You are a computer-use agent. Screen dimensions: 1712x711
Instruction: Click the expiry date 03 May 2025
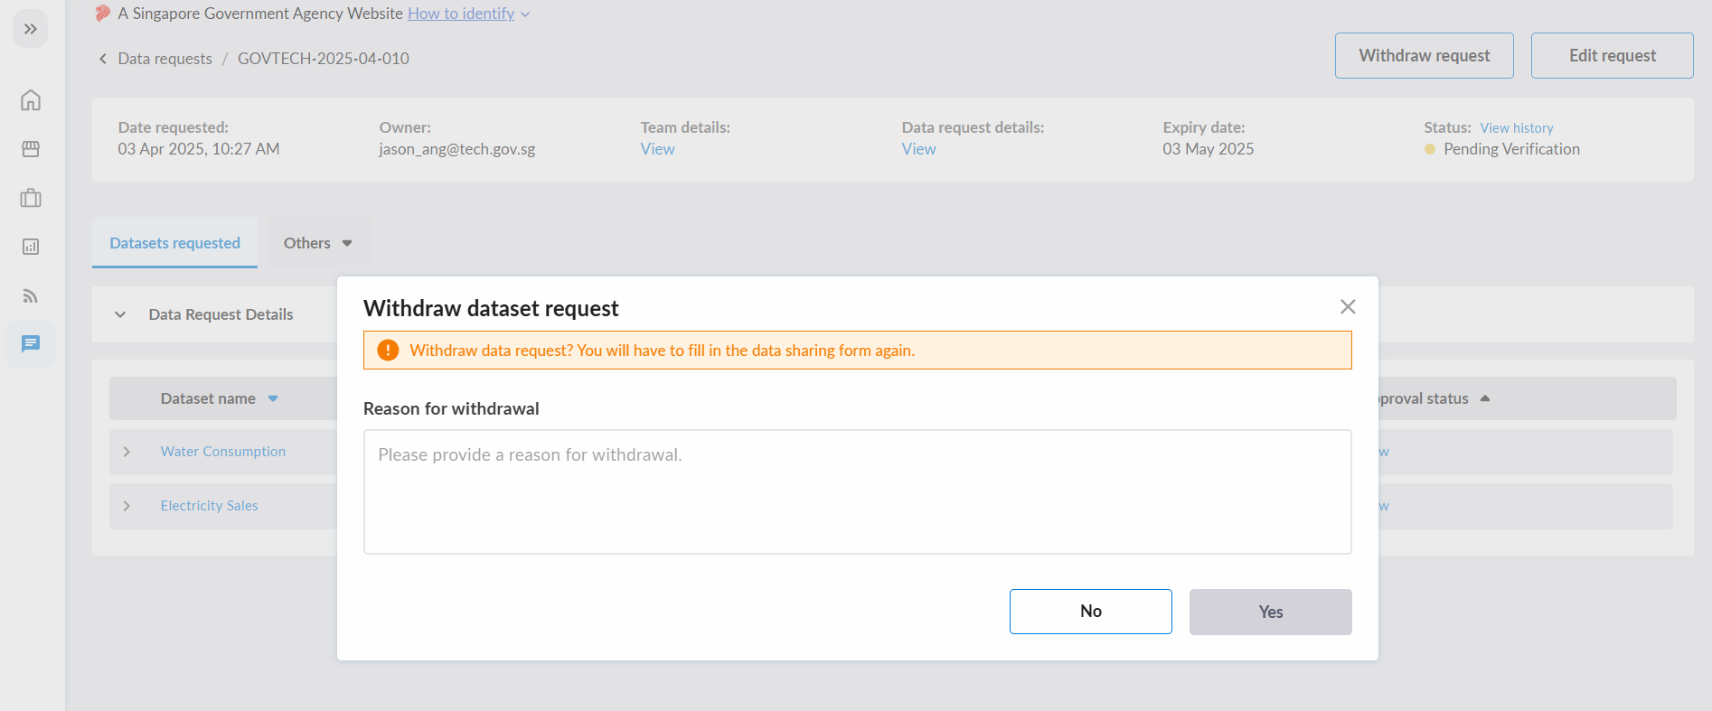pos(1209,149)
